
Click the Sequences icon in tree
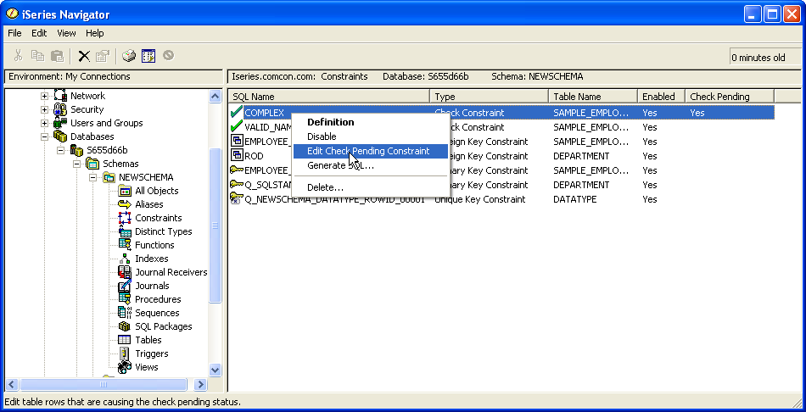click(125, 312)
